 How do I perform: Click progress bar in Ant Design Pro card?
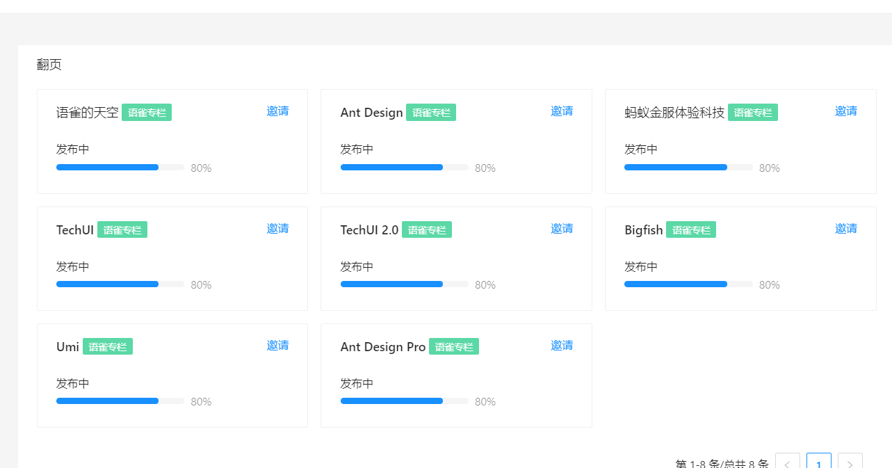[405, 401]
